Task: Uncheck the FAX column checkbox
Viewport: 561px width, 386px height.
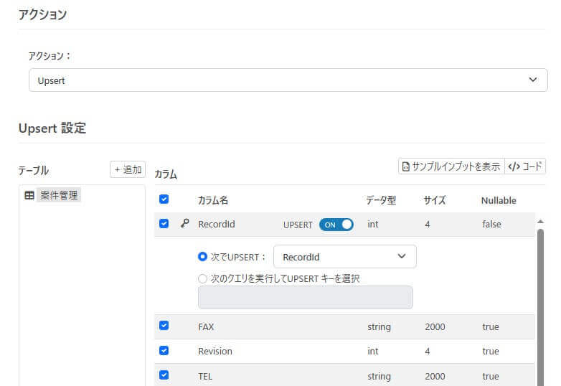Action: tap(164, 326)
